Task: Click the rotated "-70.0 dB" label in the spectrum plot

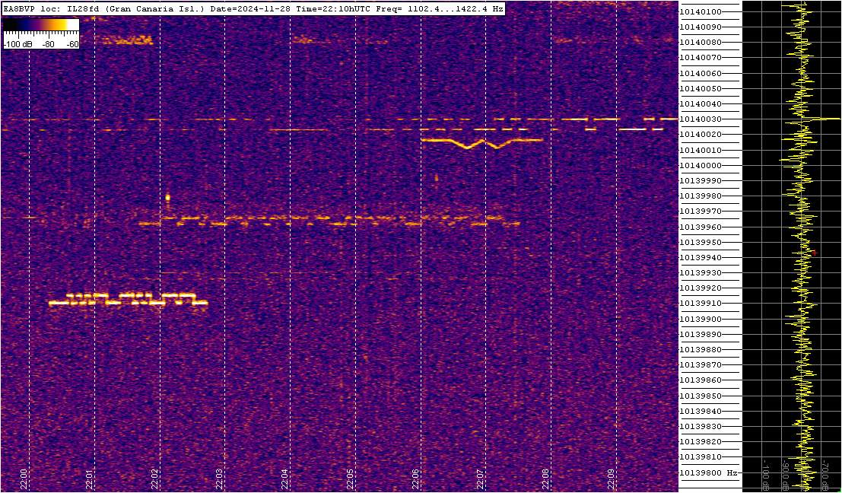Action: pyautogui.click(x=825, y=474)
